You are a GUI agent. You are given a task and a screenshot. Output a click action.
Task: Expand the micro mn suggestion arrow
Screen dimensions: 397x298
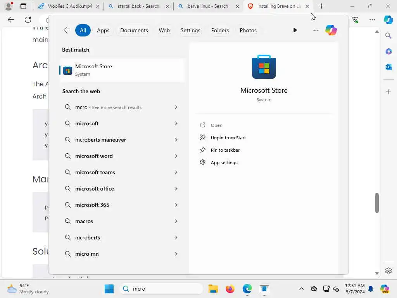point(176,254)
